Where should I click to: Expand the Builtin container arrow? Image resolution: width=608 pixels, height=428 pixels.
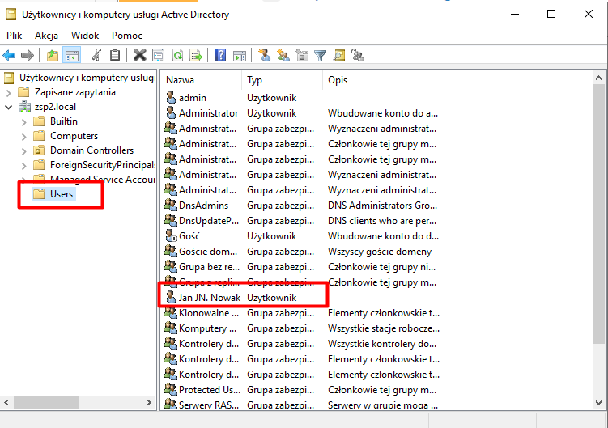tap(23, 121)
